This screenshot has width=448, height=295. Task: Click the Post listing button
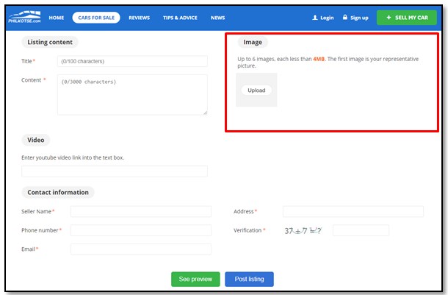click(x=249, y=279)
